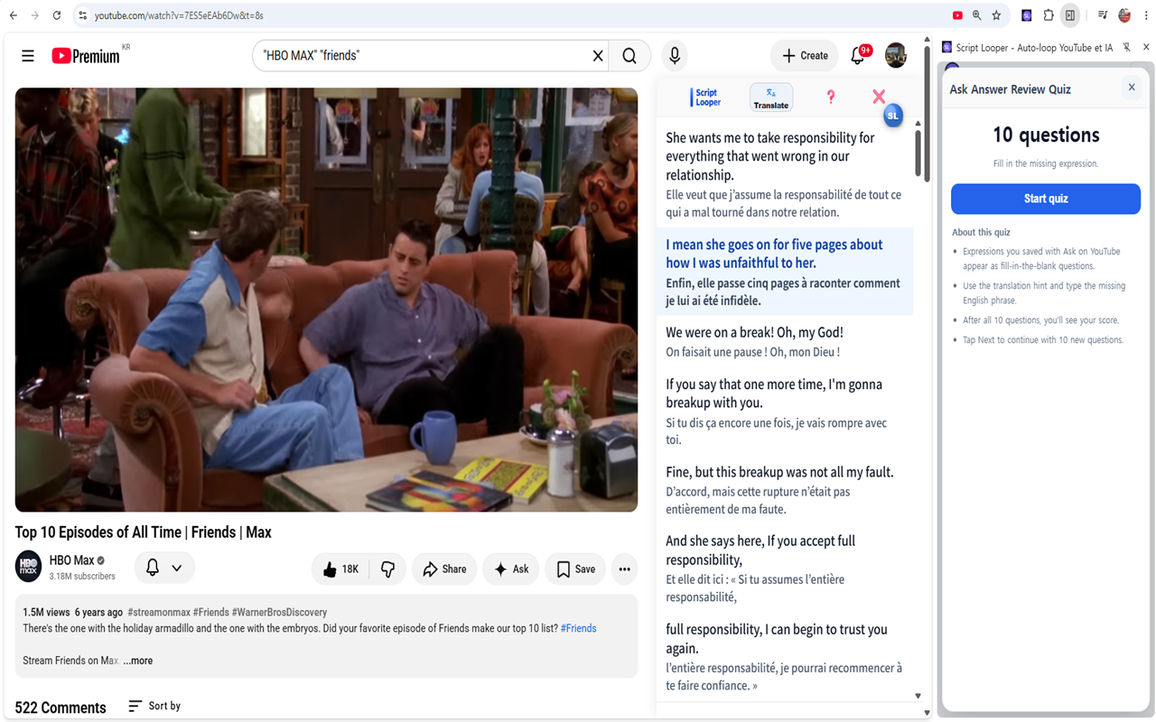Viewport: 1156px width, 722px height.
Task: Open the three-dot more actions menu
Action: coord(624,569)
